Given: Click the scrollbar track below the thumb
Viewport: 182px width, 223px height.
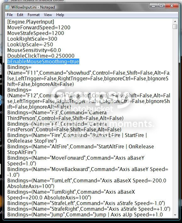Looking at the screenshot, I should 175,121.
